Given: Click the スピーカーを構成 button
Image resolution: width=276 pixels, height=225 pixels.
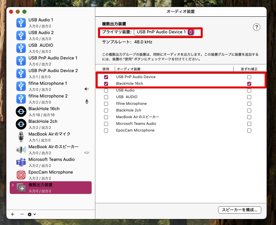Looking at the screenshot, I should 240,210.
